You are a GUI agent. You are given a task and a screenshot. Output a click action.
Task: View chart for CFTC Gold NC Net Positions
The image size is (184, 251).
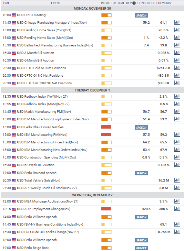(177, 68)
